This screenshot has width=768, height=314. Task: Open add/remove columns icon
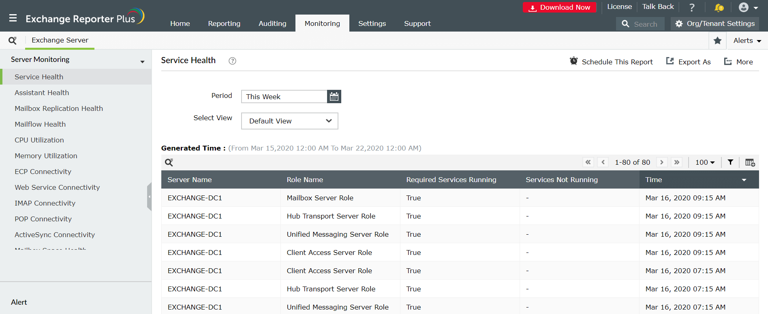[x=750, y=162]
